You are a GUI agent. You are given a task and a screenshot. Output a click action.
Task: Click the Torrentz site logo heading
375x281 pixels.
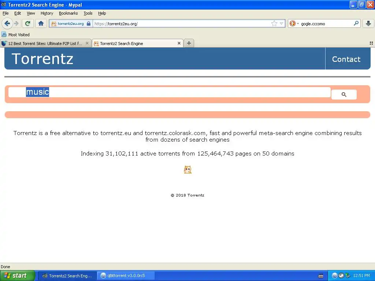coord(42,59)
